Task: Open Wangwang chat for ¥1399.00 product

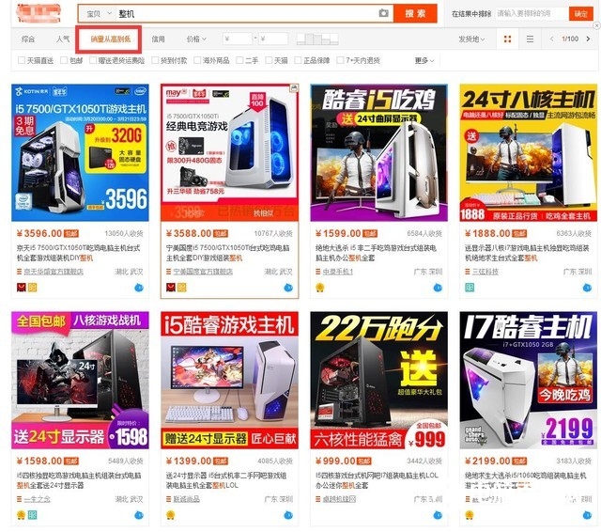Action: click(288, 515)
